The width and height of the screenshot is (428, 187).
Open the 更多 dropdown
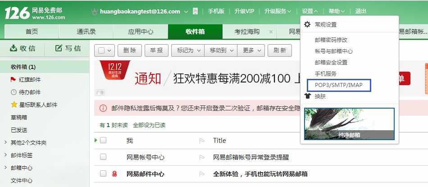click(251, 50)
